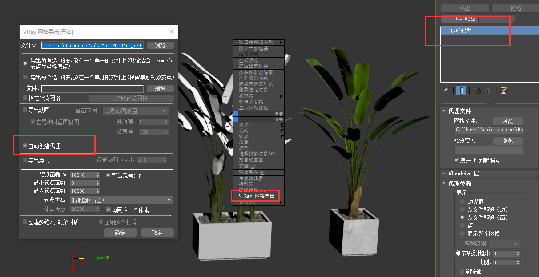The width and height of the screenshot is (539, 277).
Task: Click the remove modifier trash icon
Action: tap(488, 91)
